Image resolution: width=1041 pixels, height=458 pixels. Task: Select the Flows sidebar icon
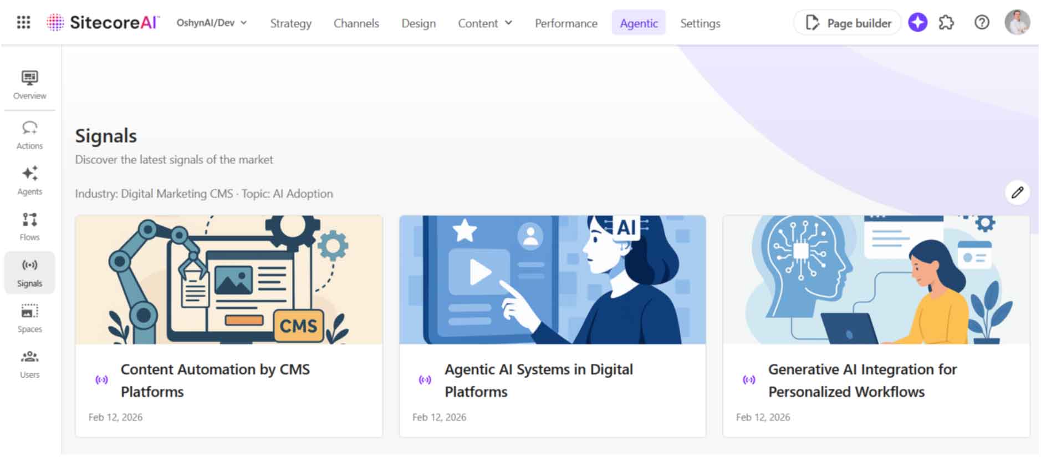coord(29,226)
